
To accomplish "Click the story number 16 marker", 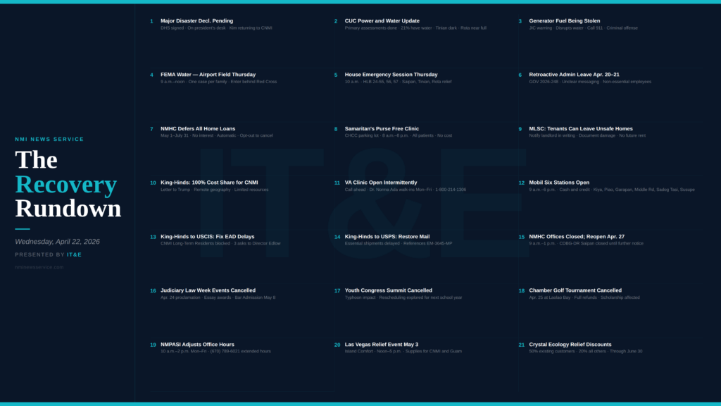I will (x=153, y=290).
